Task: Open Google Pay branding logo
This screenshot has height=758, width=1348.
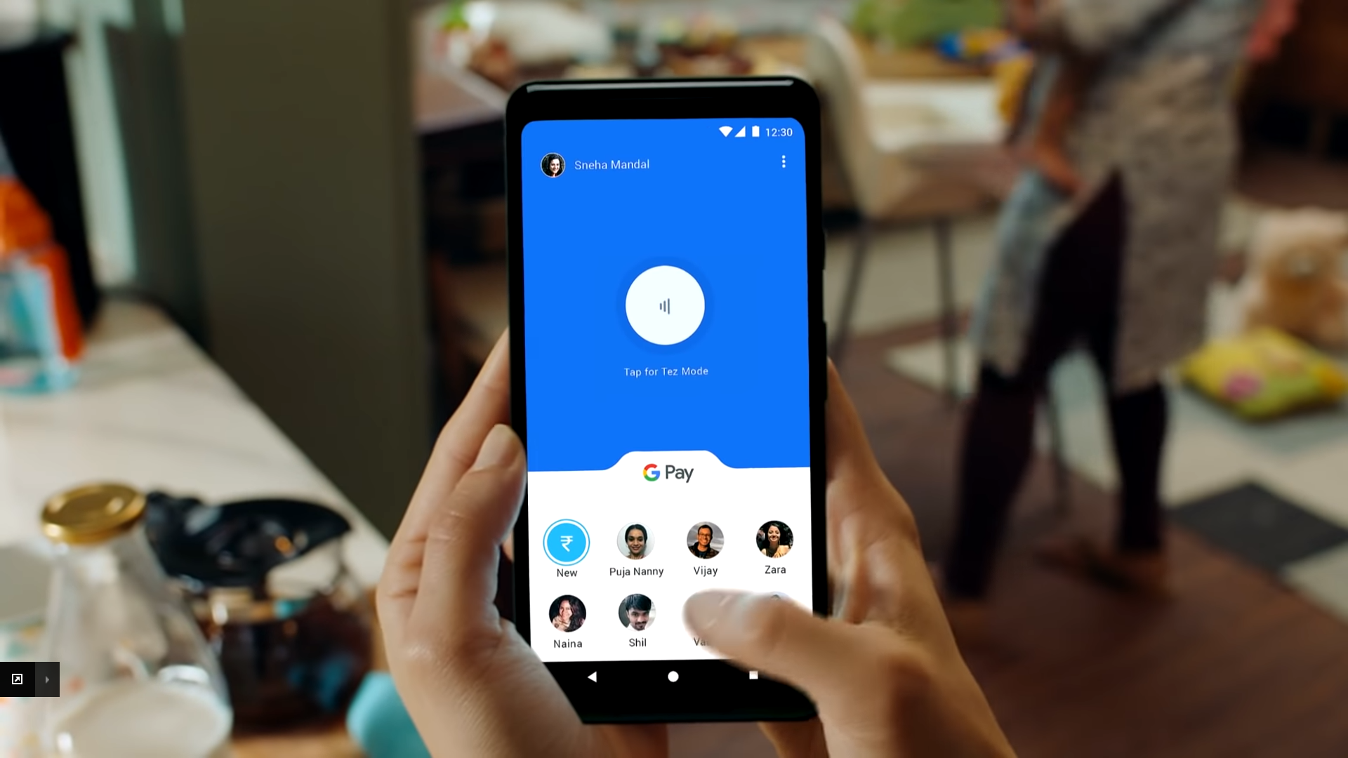Action: (x=666, y=473)
